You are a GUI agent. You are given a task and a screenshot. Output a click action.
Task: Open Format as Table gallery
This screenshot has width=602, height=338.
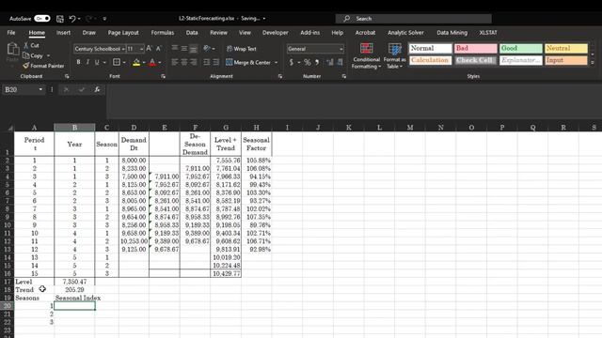click(395, 56)
